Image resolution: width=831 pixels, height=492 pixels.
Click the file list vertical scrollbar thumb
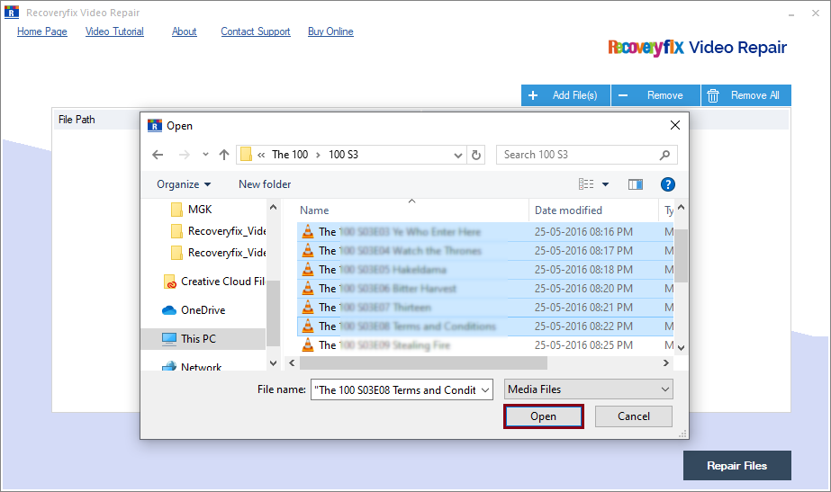click(x=681, y=255)
